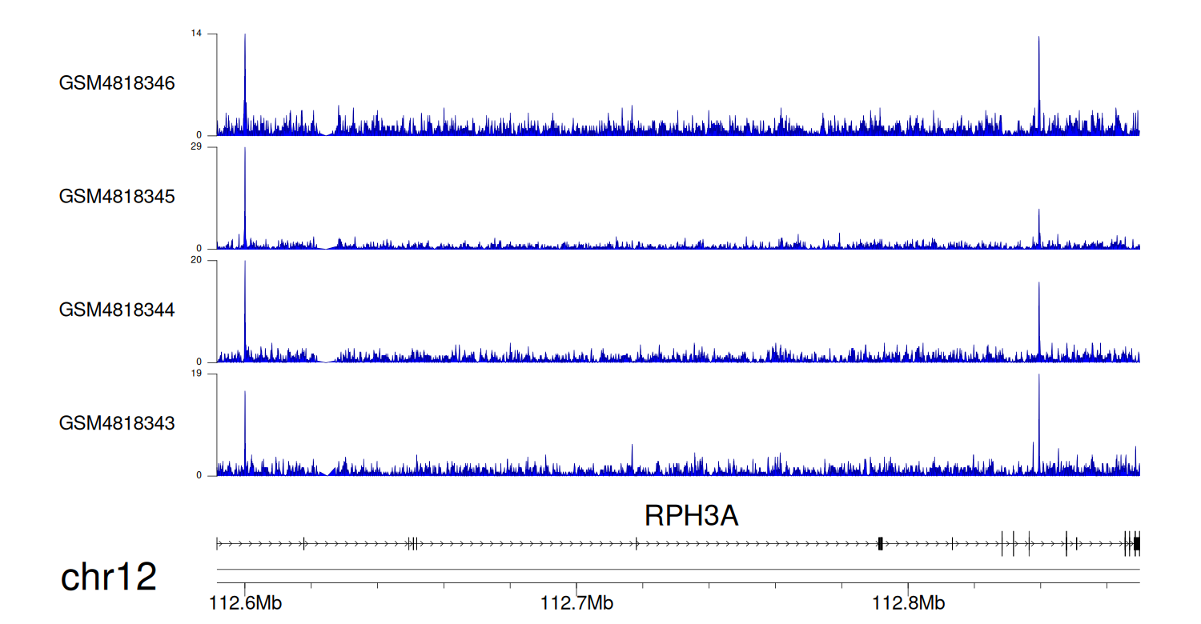Select the GSM4818345 track label

pyautogui.click(x=117, y=196)
